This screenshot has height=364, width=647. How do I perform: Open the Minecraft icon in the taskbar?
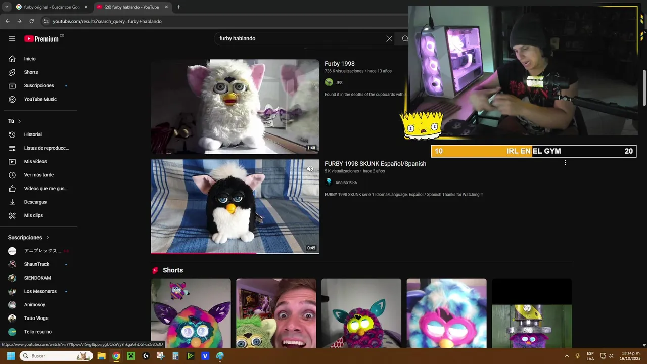click(x=131, y=356)
